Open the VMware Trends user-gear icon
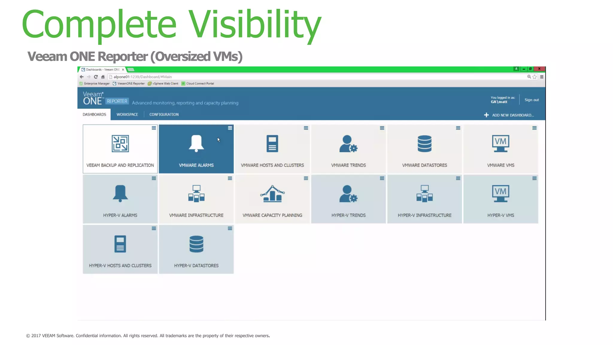Image resolution: width=613 pixels, height=345 pixels. 348,143
